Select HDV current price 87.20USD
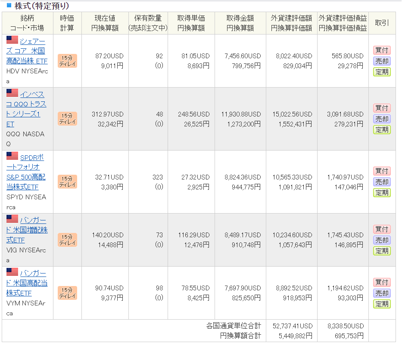402x349 pixels. (109, 56)
